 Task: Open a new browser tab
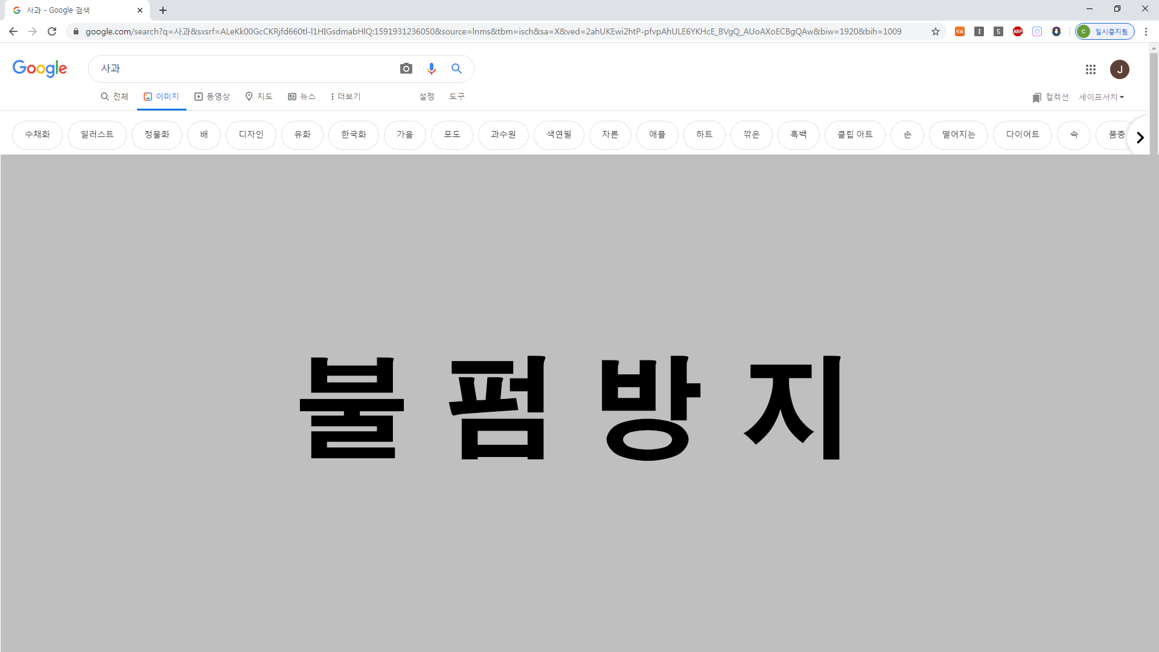click(x=163, y=10)
